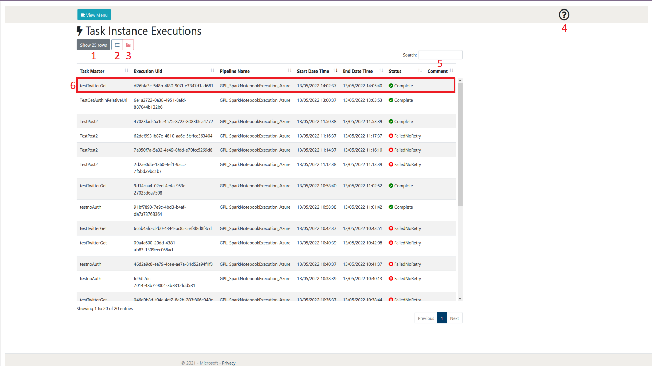Click the red chart icon button
Screen dimensions: 652x366
click(x=128, y=45)
